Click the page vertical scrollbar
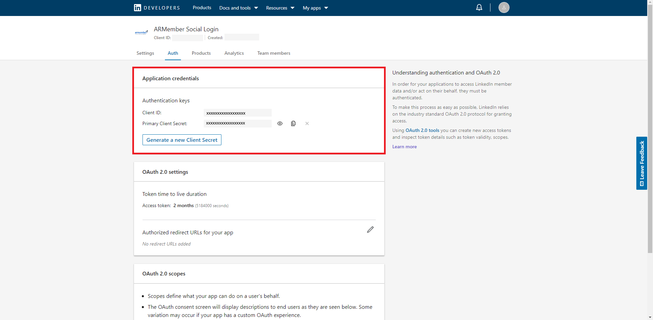 (650, 136)
